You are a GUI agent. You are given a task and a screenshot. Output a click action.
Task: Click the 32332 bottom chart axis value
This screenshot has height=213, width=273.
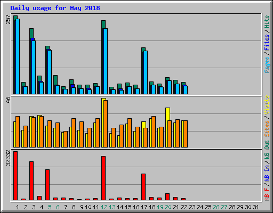click(x=8, y=158)
